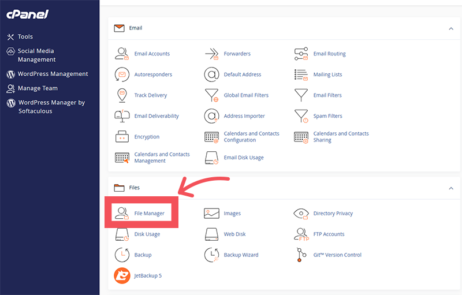462x295 pixels.
Task: Click the File Manager link
Action: pyautogui.click(x=150, y=214)
